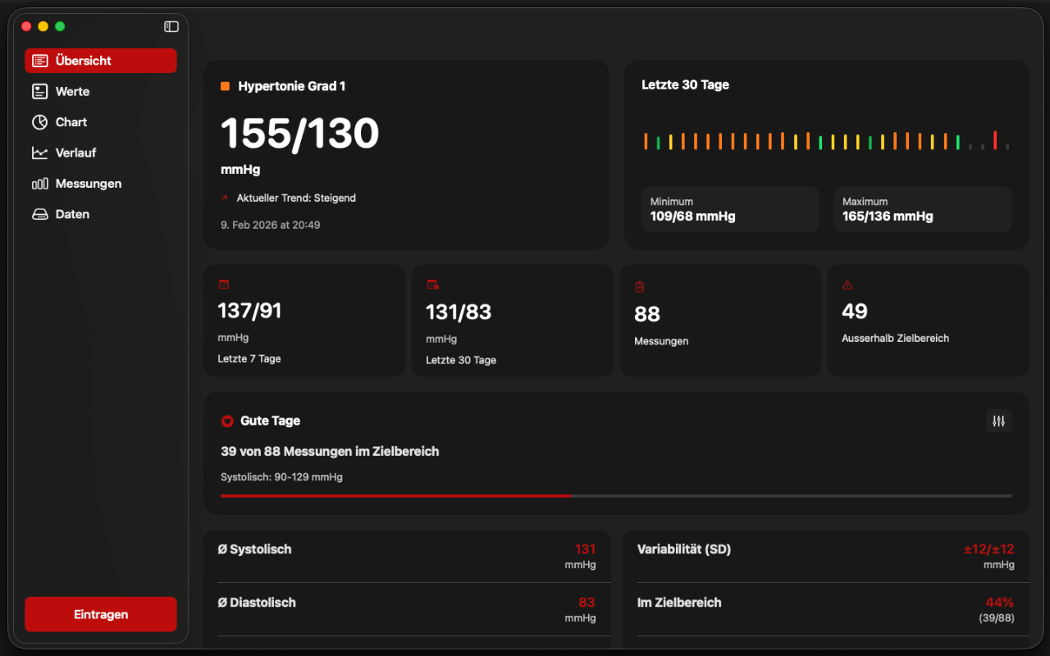This screenshot has height=656, width=1050.
Task: Click the Gute Tage red progress bar
Action: click(x=395, y=495)
